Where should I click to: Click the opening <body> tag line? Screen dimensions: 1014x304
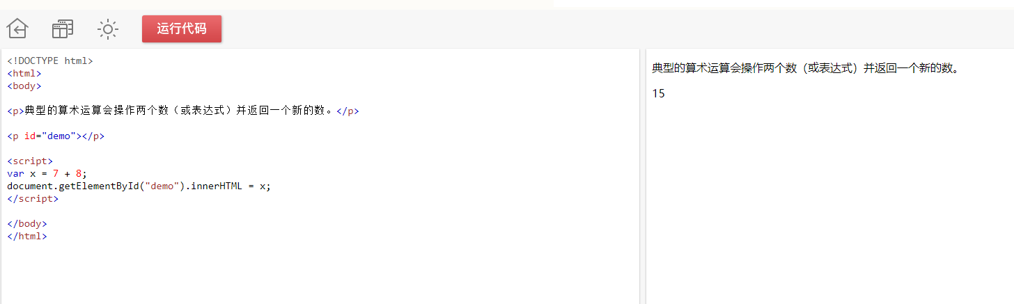tap(24, 86)
